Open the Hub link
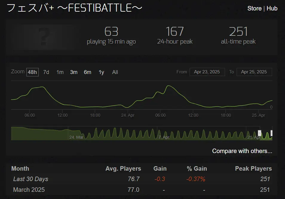Viewport: 285px width, 199px height. 272,8
